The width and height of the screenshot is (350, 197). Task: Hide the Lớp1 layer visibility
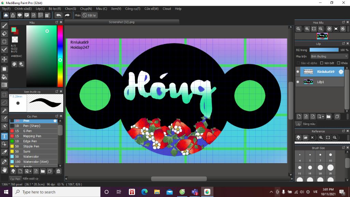tap(298, 82)
